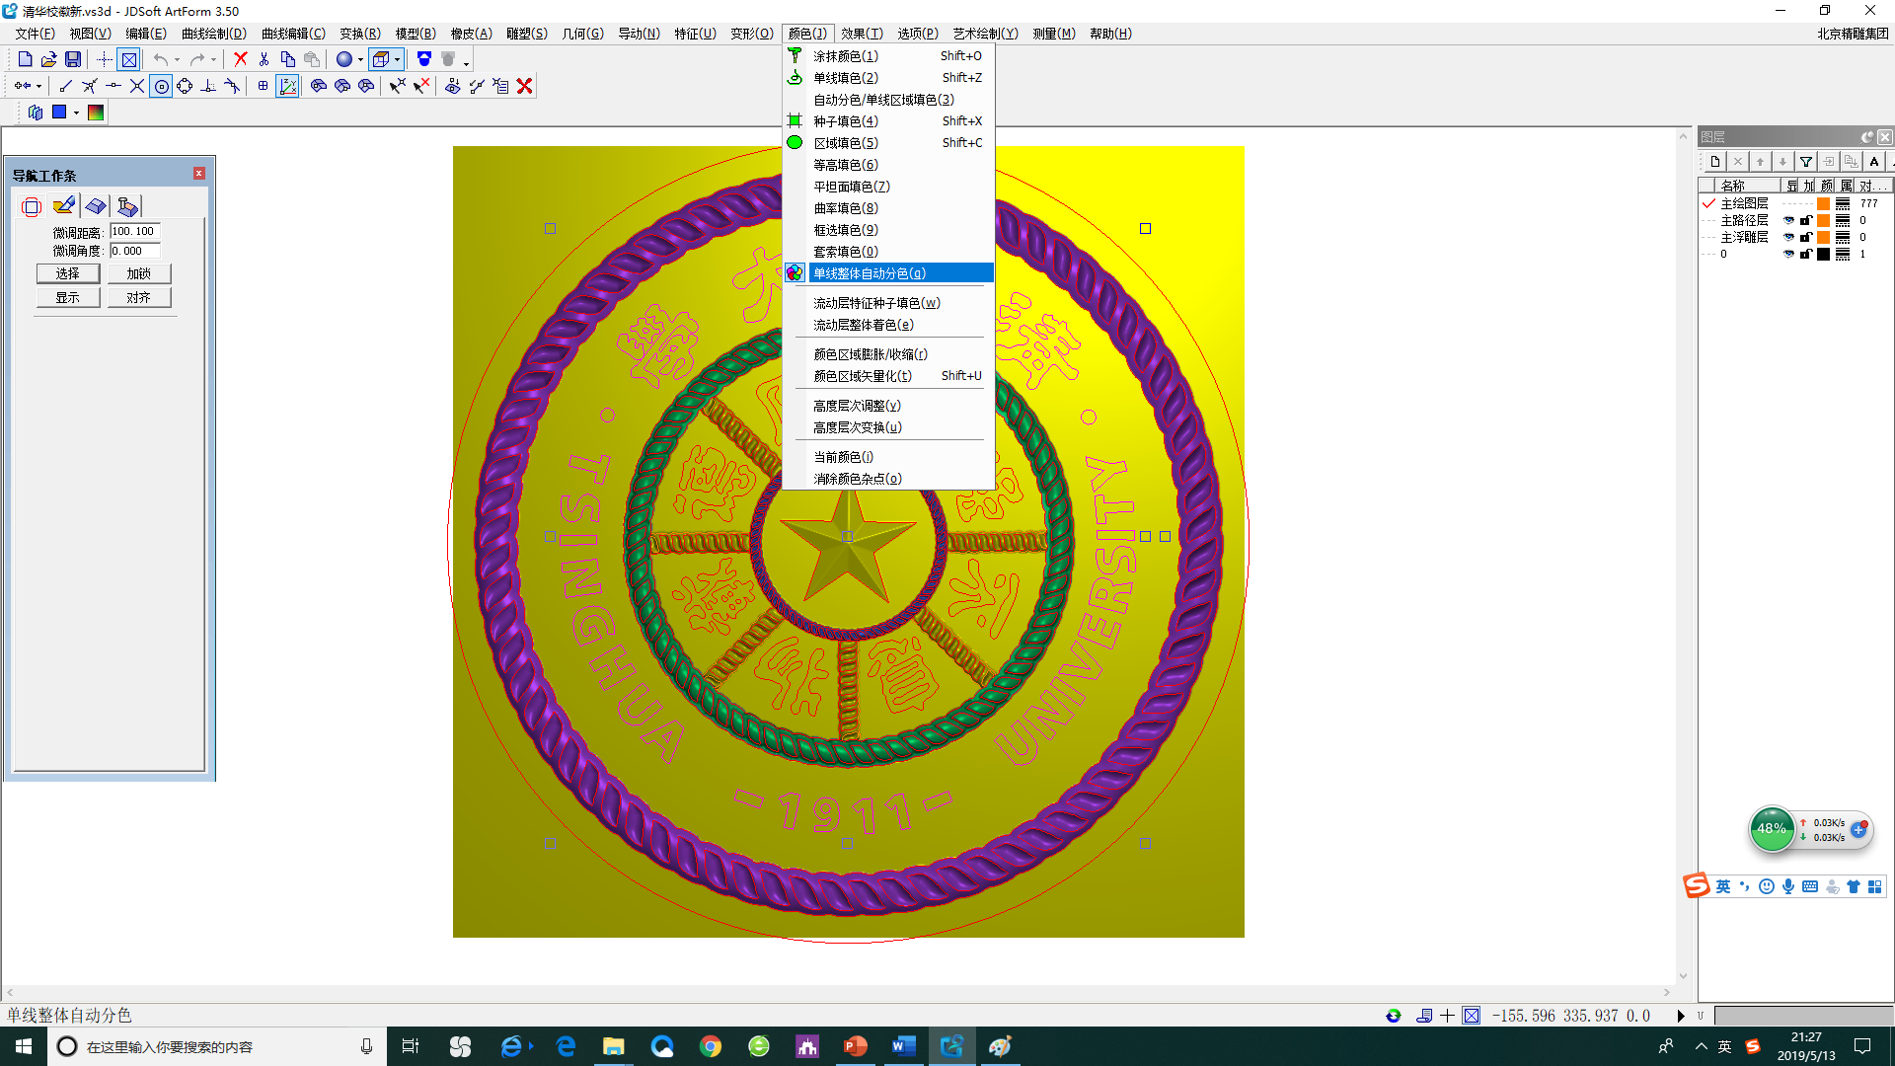Toggle the lock on 主浮雕层 layer
The image size is (1895, 1066).
(x=1806, y=237)
